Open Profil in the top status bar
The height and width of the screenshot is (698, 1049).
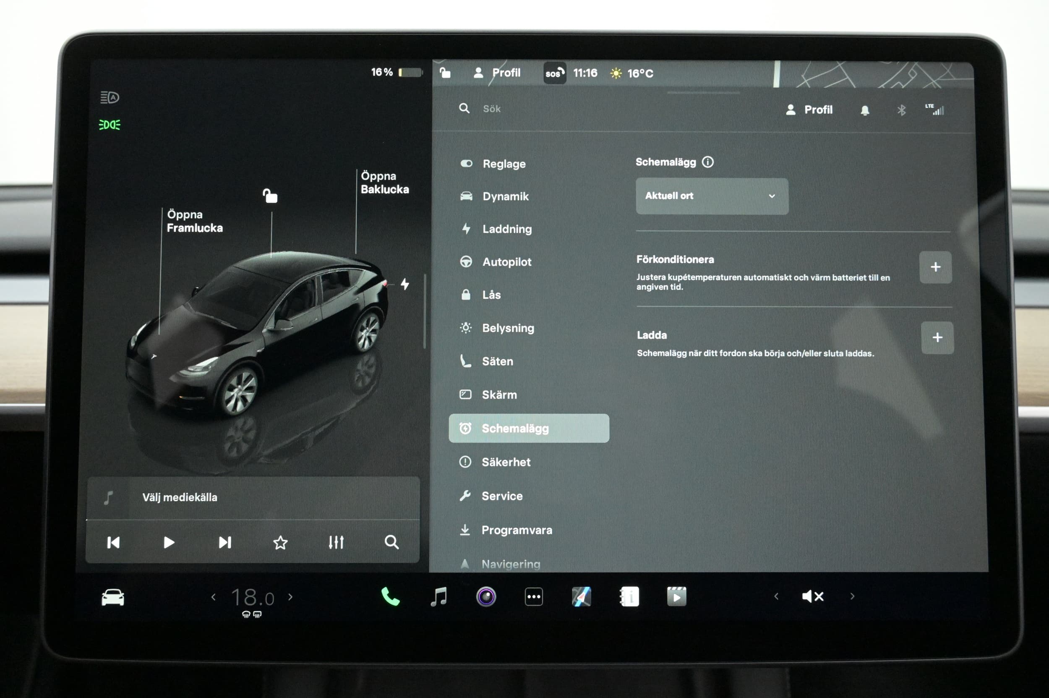[x=497, y=73]
